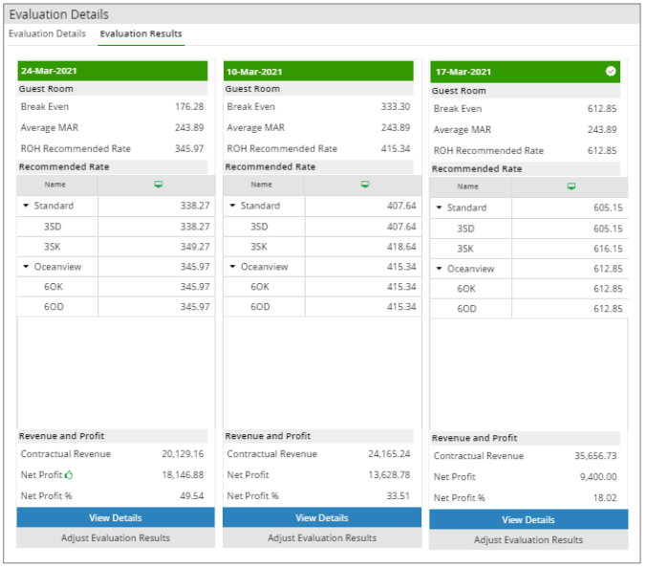
Task: Collapse Standard group in 17-Mar-2021 panel
Action: 439,208
